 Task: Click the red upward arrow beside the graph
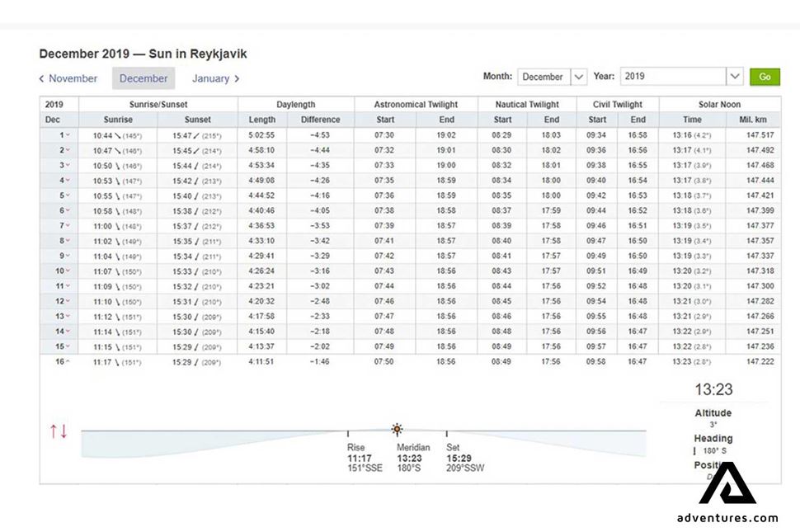pyautogui.click(x=54, y=430)
